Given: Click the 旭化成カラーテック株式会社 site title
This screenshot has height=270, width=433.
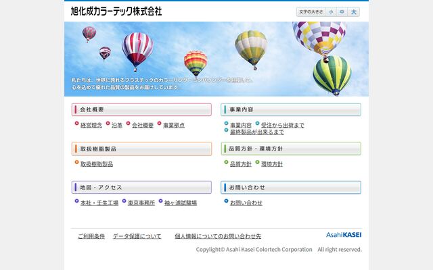Looking at the screenshot, I should [116, 11].
